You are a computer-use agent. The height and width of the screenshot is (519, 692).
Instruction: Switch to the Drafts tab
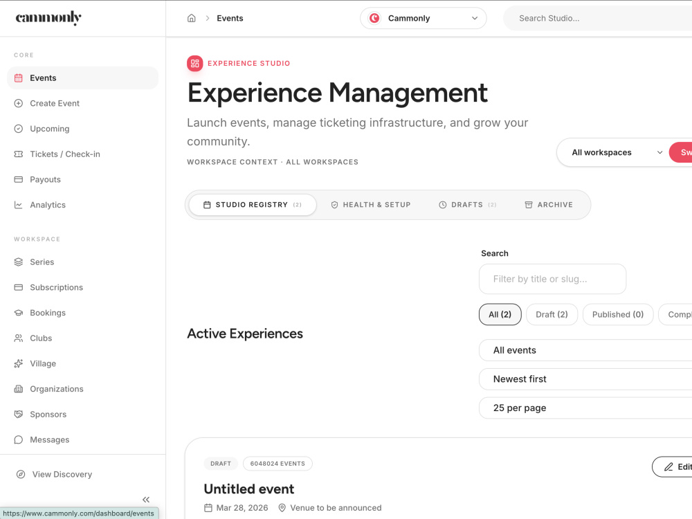coord(467,205)
